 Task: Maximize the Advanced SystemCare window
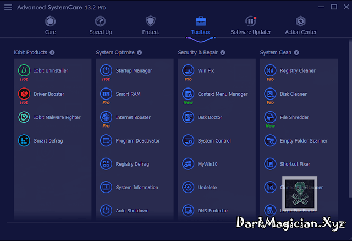tap(334, 7)
